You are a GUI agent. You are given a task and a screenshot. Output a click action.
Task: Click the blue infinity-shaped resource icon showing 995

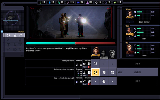78,2
